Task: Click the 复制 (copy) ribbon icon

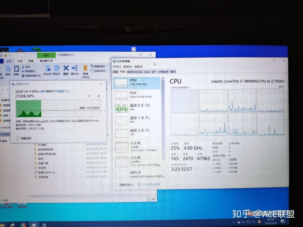Action: (8, 71)
